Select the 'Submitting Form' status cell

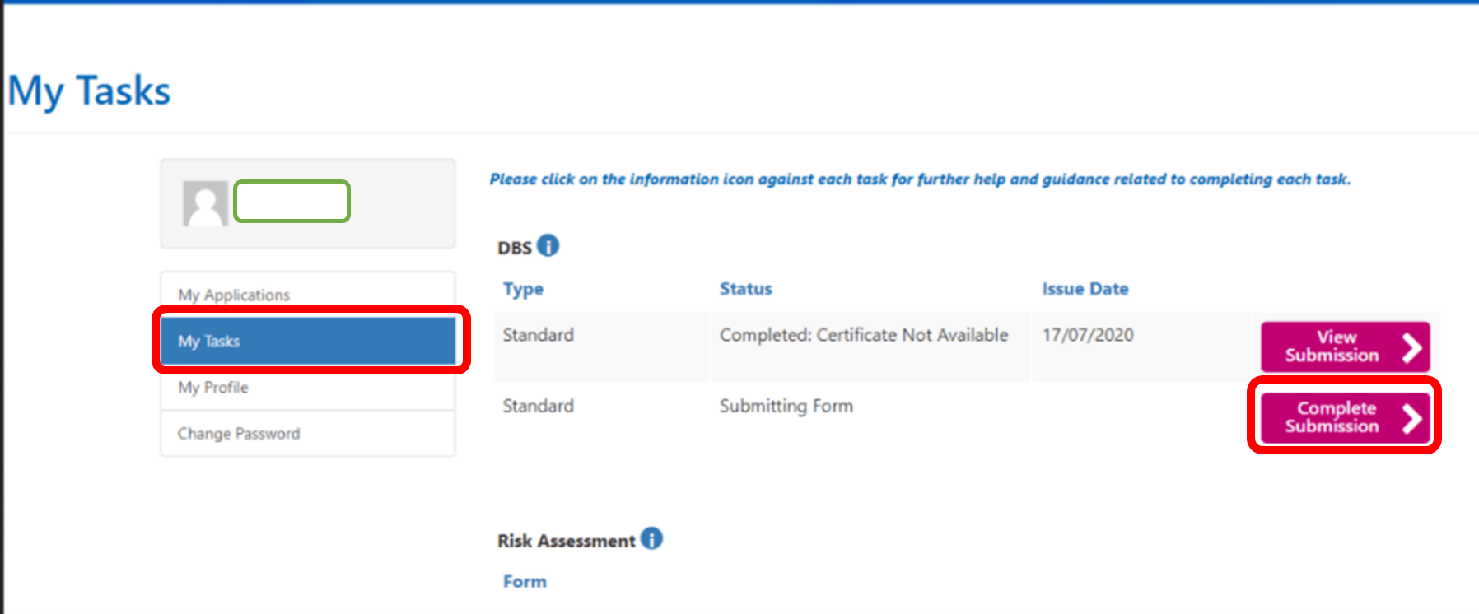coord(786,406)
